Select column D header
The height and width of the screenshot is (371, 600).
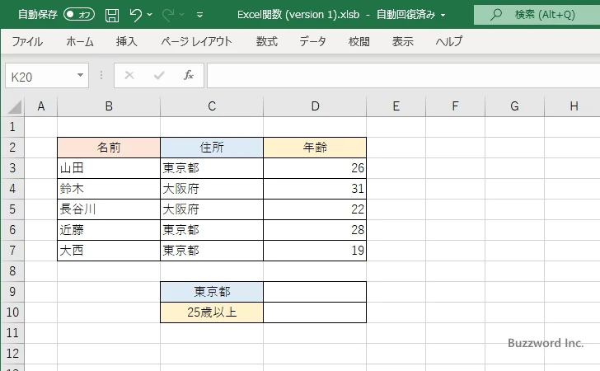click(315, 106)
